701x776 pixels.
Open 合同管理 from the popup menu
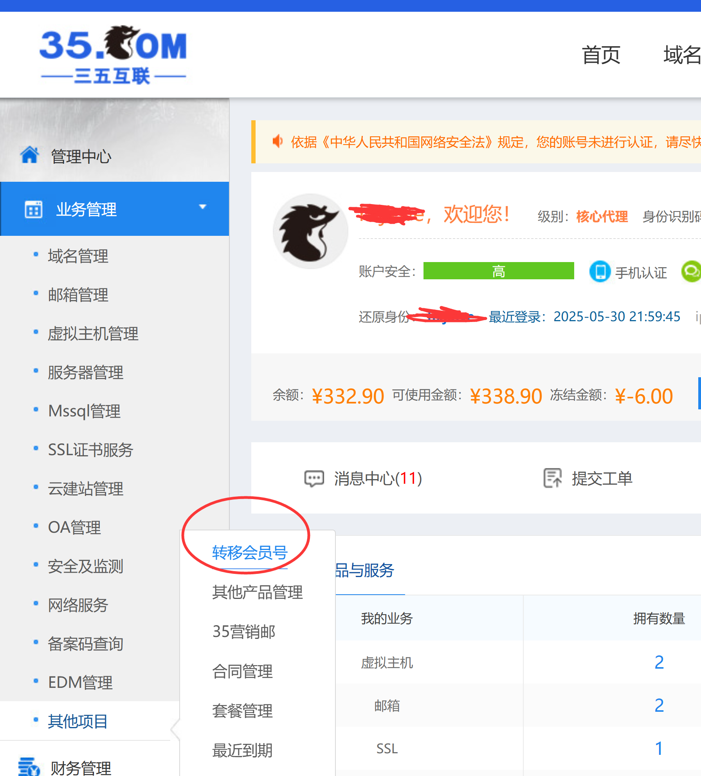[x=242, y=671]
